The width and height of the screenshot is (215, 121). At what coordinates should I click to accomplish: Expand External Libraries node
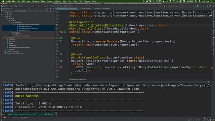(3, 51)
